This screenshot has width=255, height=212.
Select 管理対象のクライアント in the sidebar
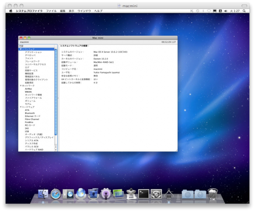(36, 80)
